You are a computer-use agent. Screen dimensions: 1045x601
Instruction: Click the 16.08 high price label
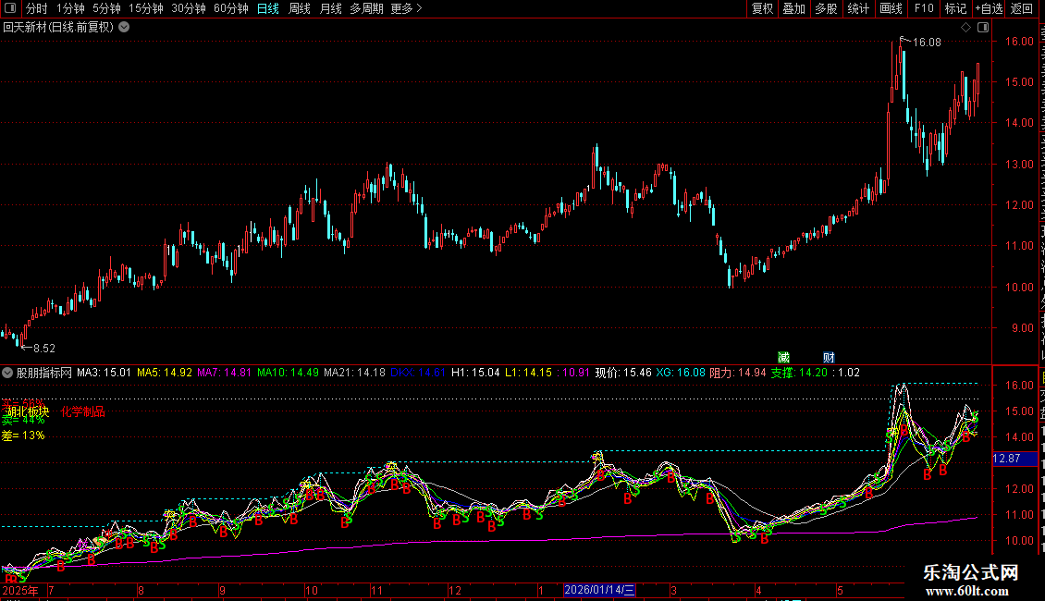tap(927, 42)
